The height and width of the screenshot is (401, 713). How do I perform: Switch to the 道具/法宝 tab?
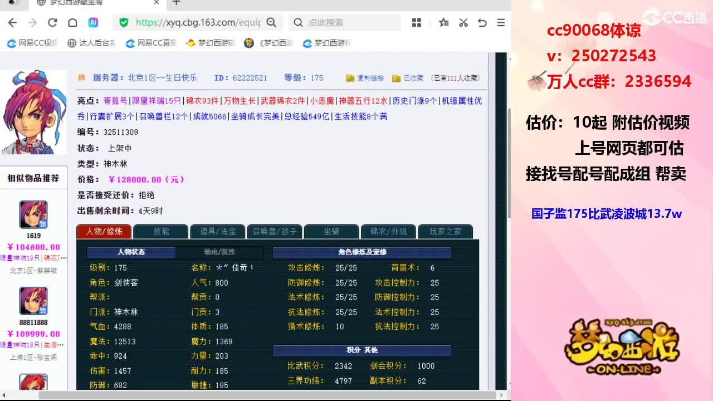click(x=217, y=231)
